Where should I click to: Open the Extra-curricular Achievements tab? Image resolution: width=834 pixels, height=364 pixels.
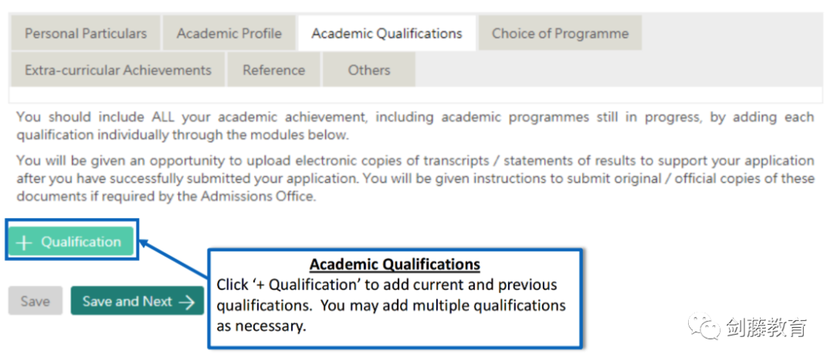pyautogui.click(x=117, y=69)
